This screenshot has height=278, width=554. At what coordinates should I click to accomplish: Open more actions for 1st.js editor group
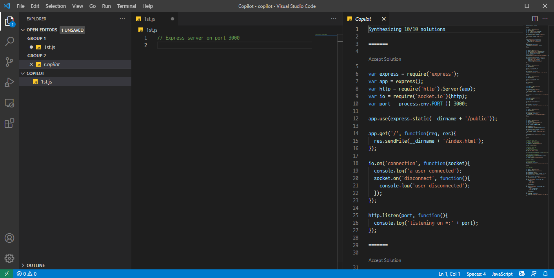pyautogui.click(x=334, y=19)
